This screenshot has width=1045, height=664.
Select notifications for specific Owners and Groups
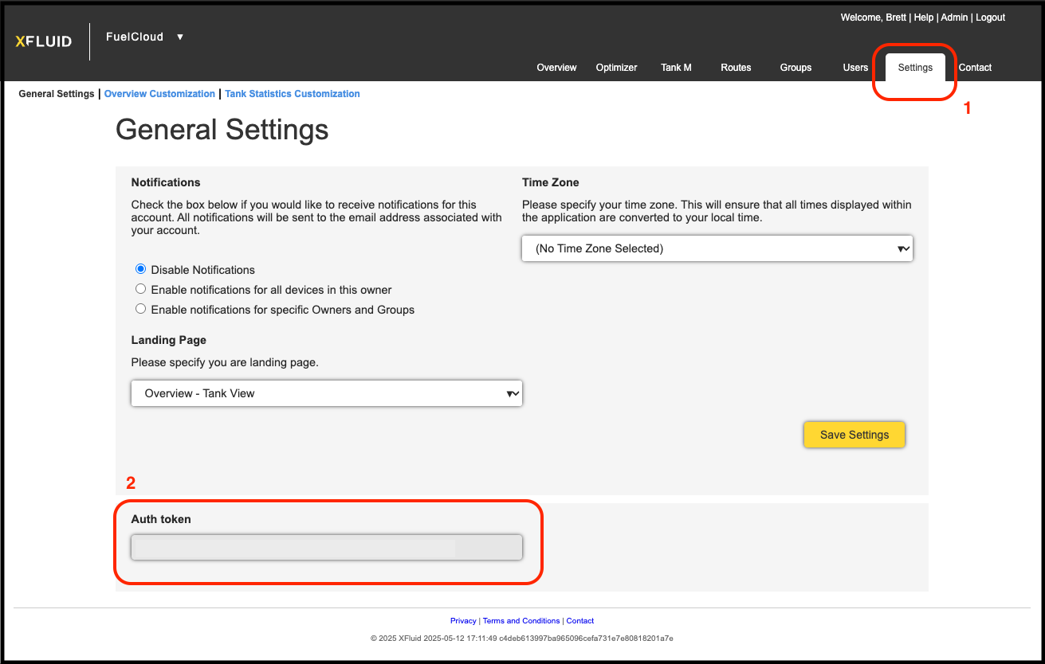[x=141, y=309]
